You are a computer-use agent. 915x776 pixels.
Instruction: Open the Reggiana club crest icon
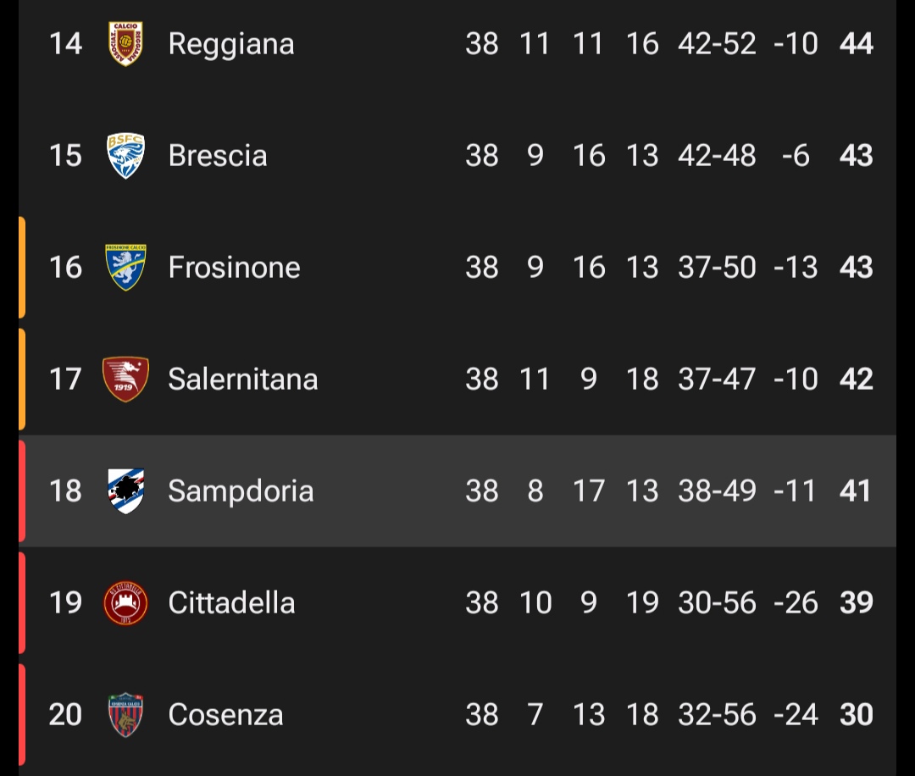[x=125, y=44]
